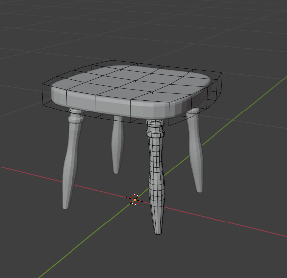Select the wireframed front leg of the stool

156,177
